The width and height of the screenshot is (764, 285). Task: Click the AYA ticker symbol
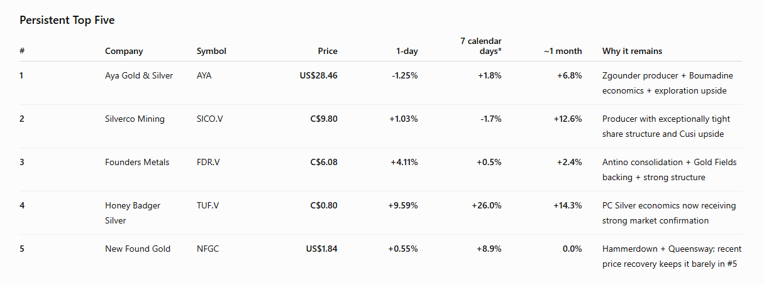[204, 75]
